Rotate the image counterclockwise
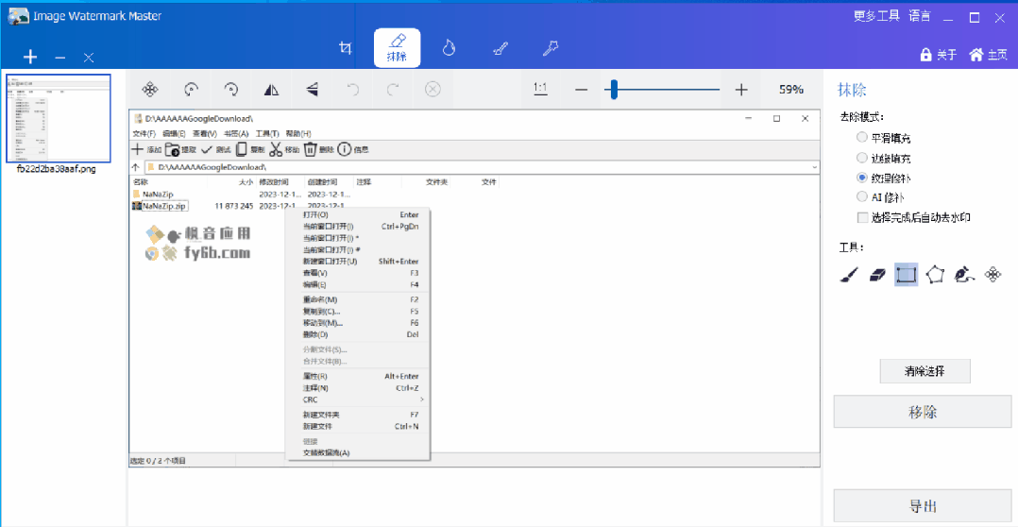Image resolution: width=1018 pixels, height=527 pixels. point(191,90)
